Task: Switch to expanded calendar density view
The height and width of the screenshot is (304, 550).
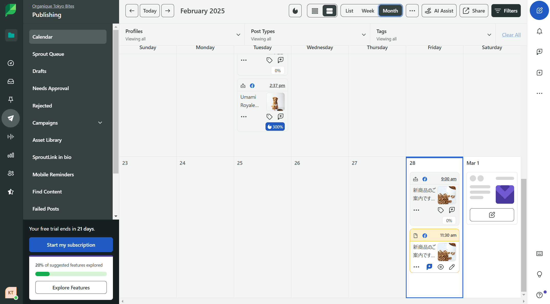Action: pyautogui.click(x=329, y=11)
